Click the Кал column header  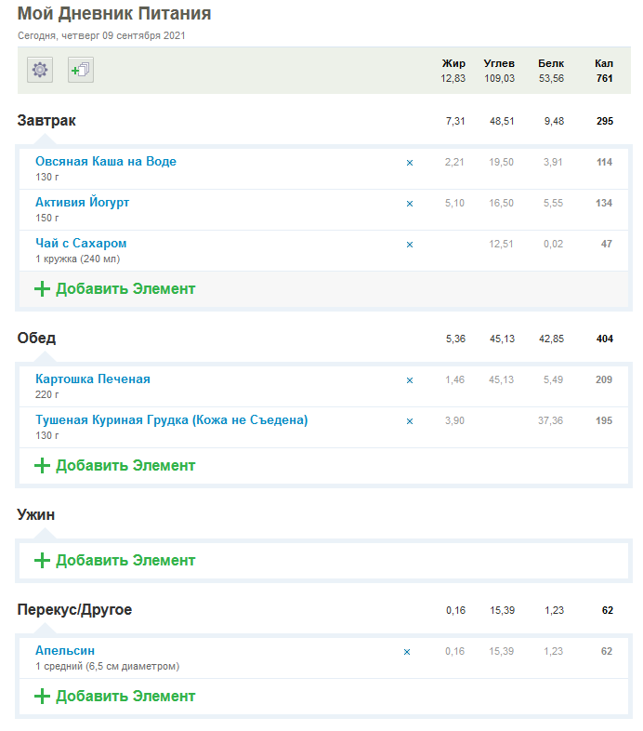pyautogui.click(x=604, y=63)
